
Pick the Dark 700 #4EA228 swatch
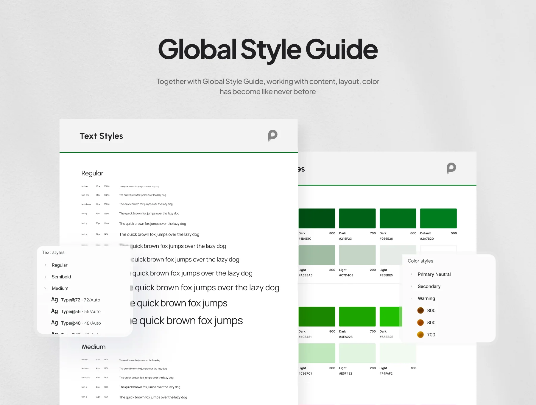(357, 317)
